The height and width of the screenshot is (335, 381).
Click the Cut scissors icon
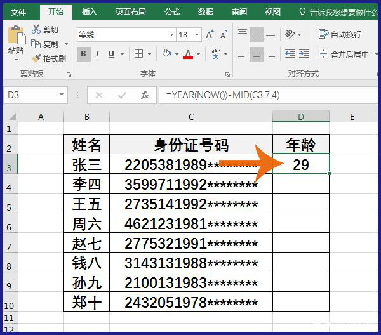point(36,29)
